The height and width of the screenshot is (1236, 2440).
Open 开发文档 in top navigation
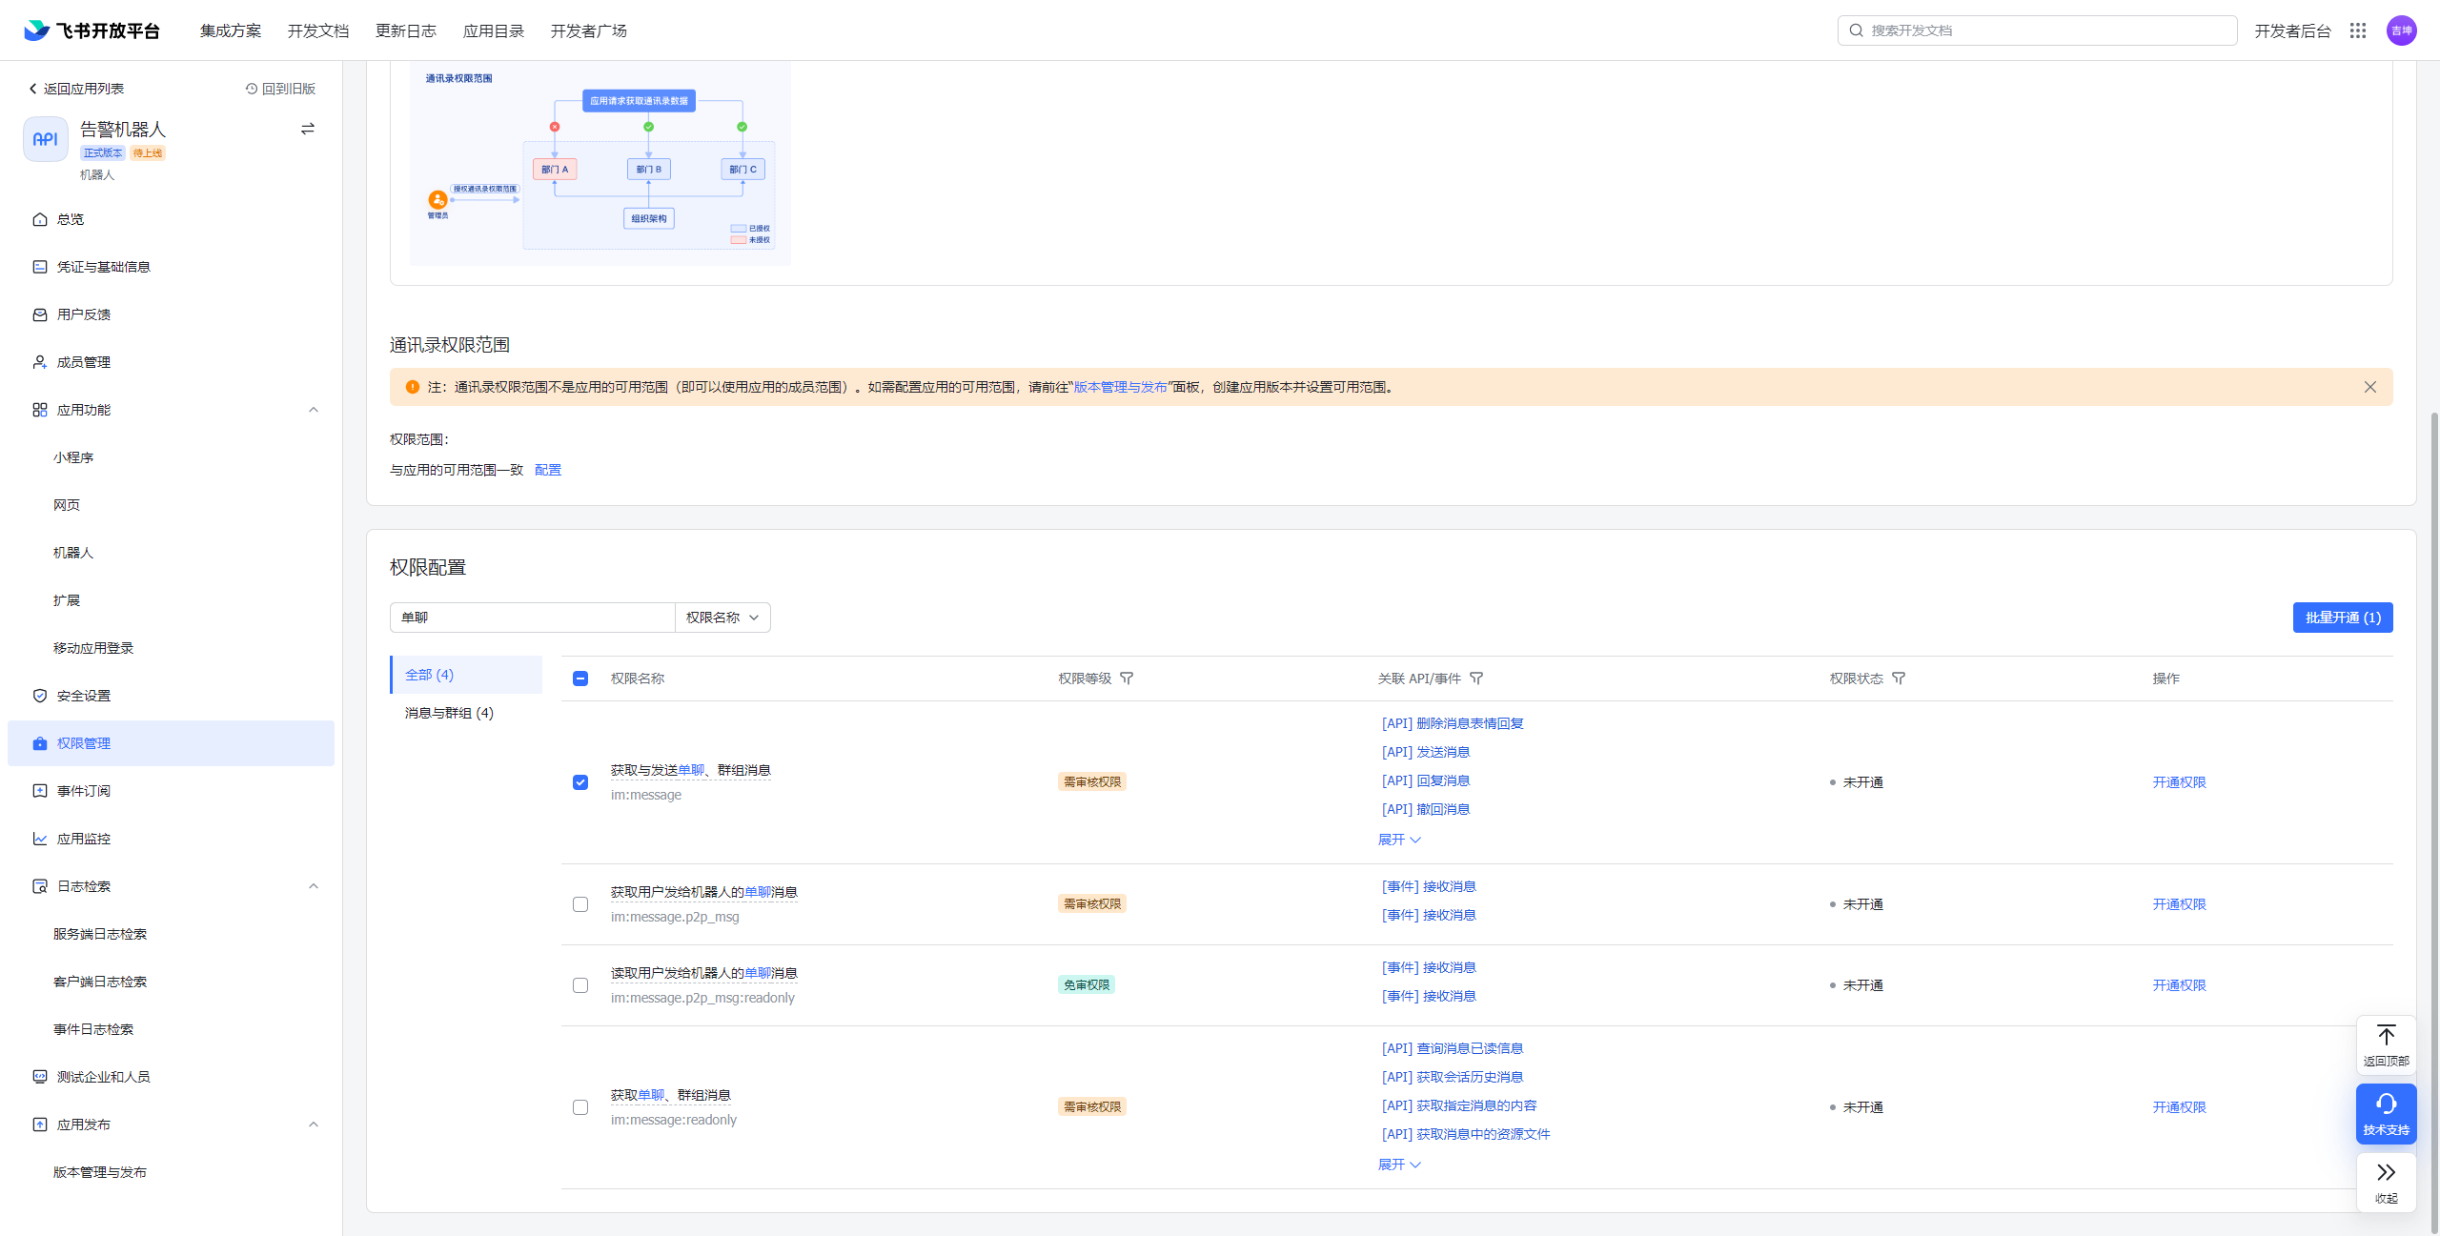[x=318, y=30]
